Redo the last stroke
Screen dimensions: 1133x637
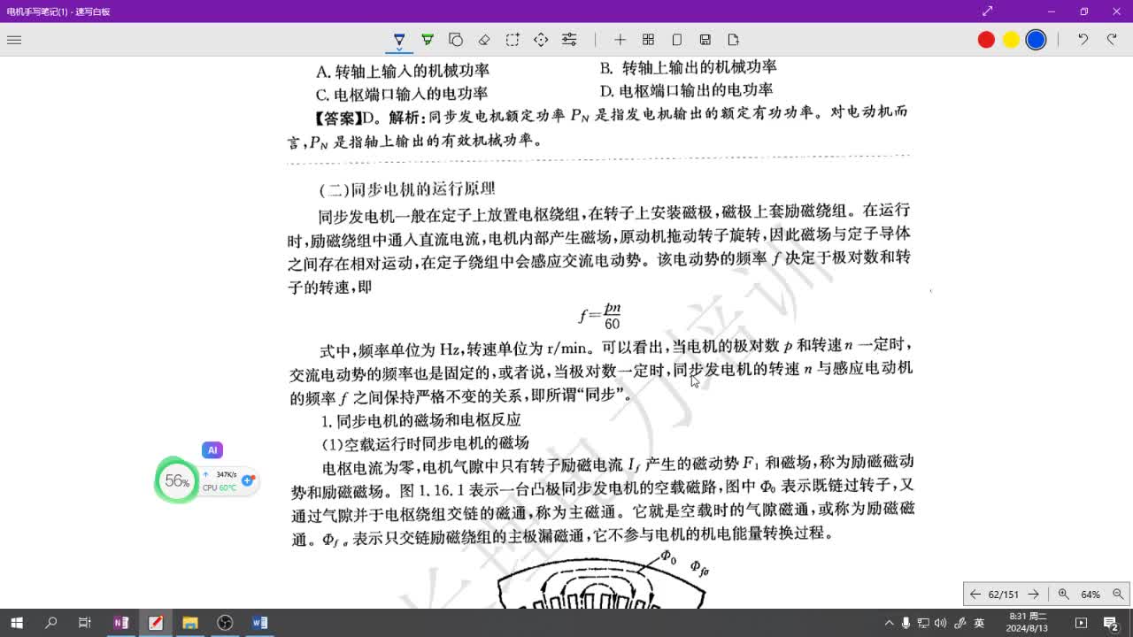point(1112,40)
